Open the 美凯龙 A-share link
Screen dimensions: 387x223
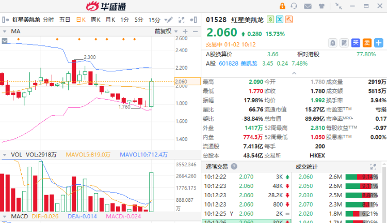pyautogui.click(x=249, y=63)
